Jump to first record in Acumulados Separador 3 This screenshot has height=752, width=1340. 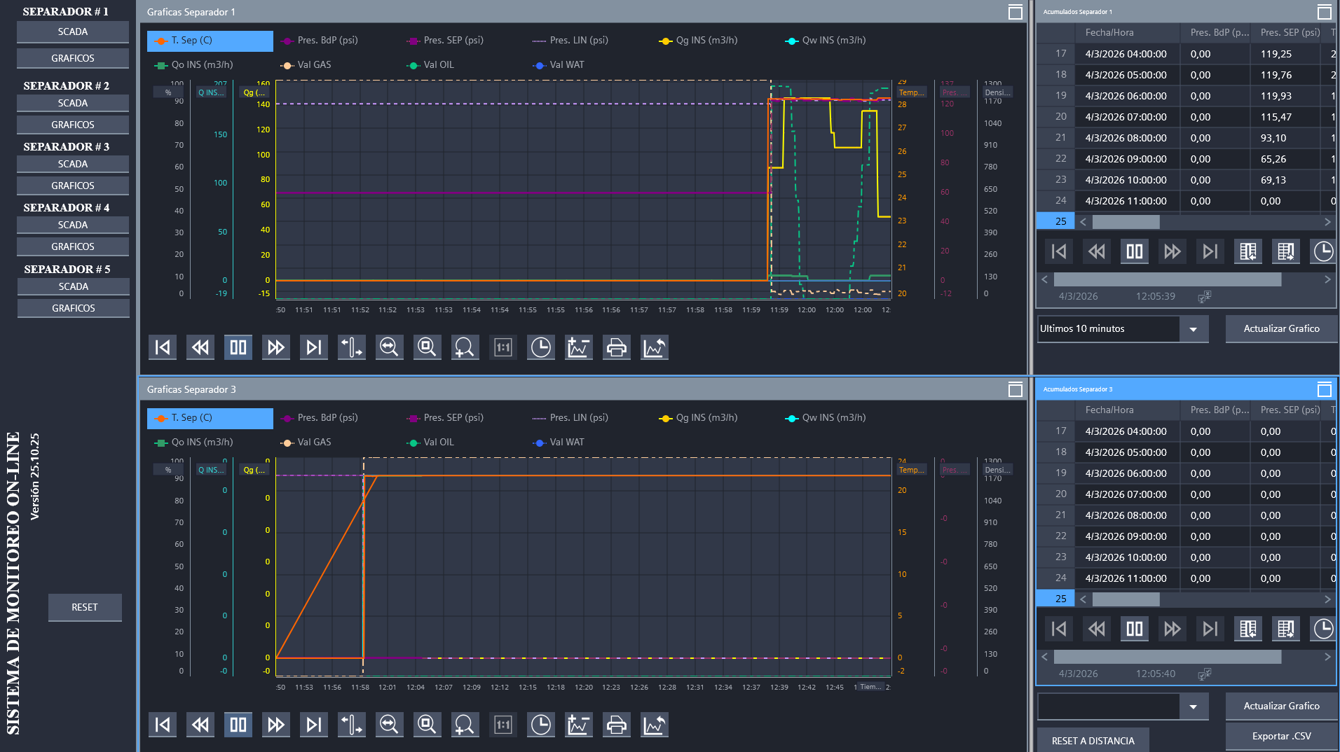(1059, 629)
